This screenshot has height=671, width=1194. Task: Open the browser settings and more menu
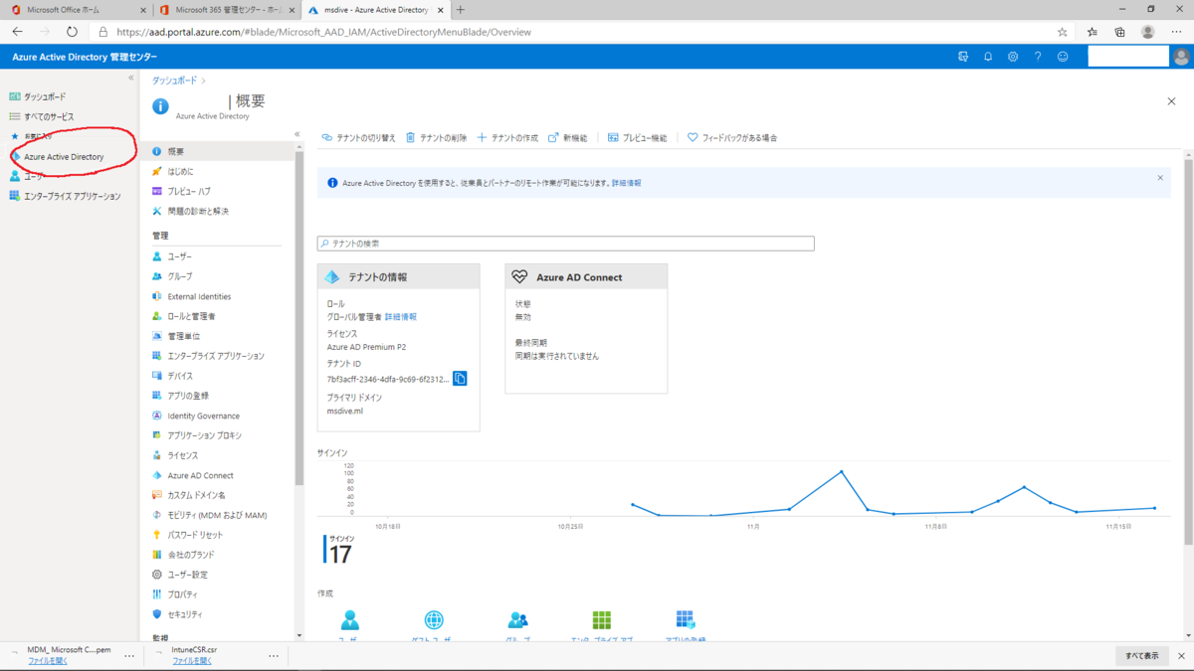(1177, 32)
